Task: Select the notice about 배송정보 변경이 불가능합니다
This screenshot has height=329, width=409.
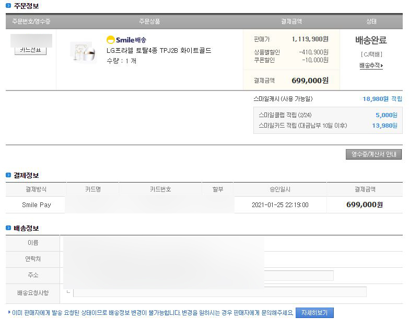Action: [x=153, y=313]
